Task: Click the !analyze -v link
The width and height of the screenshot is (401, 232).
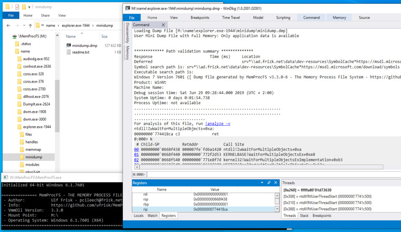Action: pos(218,124)
